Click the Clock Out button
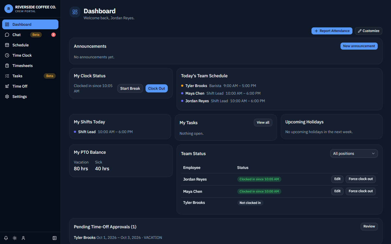Screen dimensions: 391x244 pos(157,88)
